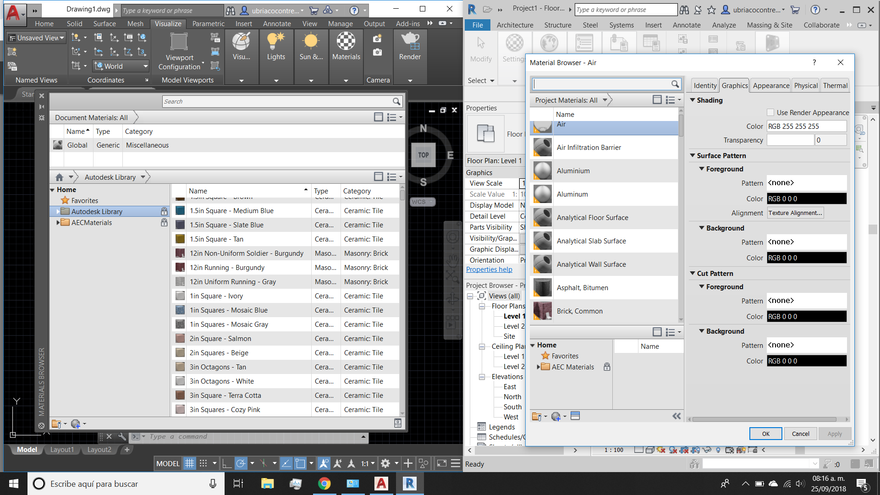Switch to Layout1 tab

[x=61, y=449]
